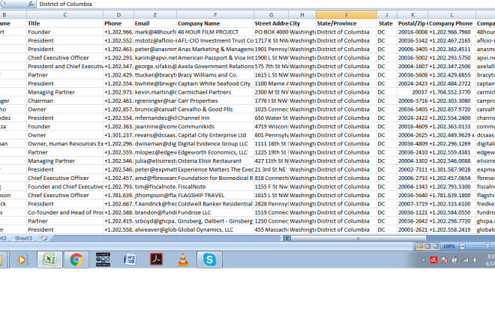Click the zoom out minus button

463,246
